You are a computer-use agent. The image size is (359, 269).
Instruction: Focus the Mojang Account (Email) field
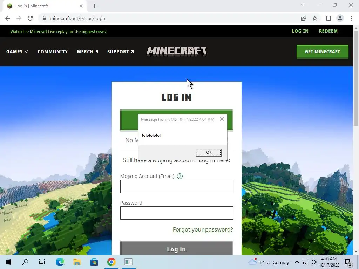177,187
